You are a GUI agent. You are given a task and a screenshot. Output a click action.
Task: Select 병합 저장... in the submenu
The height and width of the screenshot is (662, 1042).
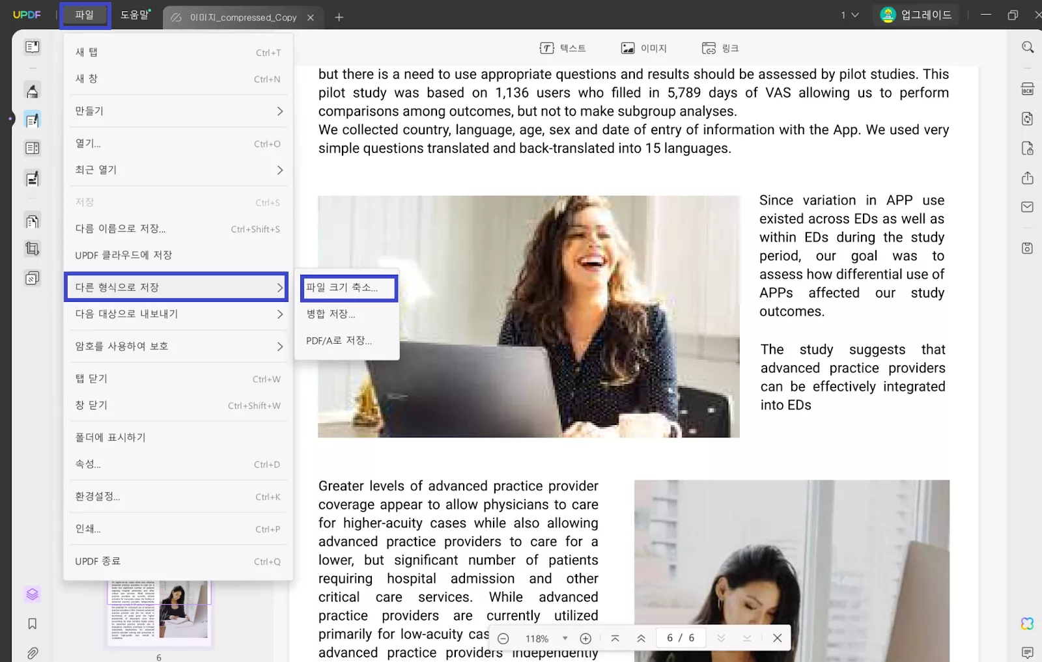tap(347, 314)
